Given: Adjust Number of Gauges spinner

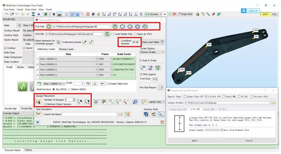Looking at the screenshot, I should (x=74, y=100).
